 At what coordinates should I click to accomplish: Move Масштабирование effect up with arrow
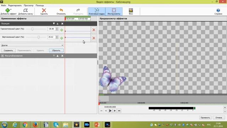pyautogui.click(x=57, y=56)
